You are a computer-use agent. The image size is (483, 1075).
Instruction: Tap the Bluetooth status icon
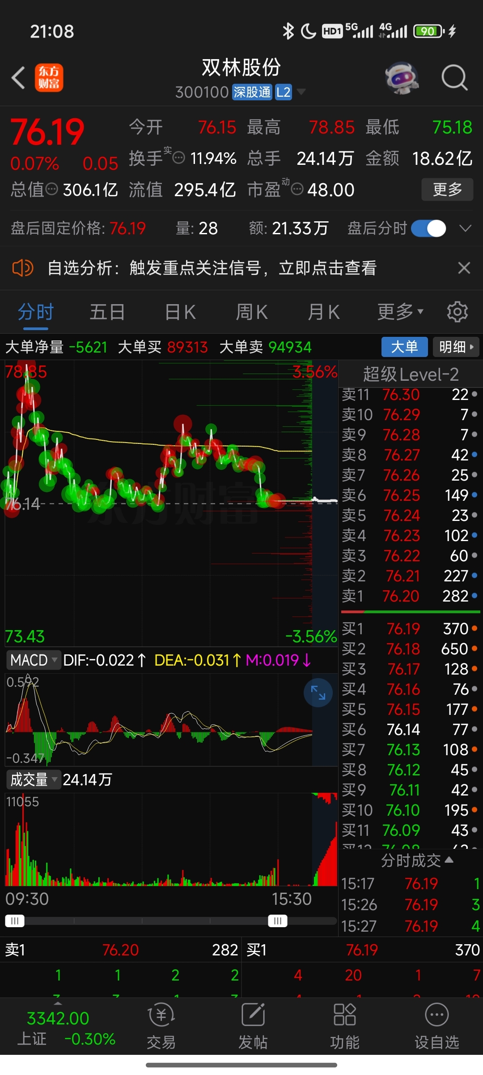point(288,31)
